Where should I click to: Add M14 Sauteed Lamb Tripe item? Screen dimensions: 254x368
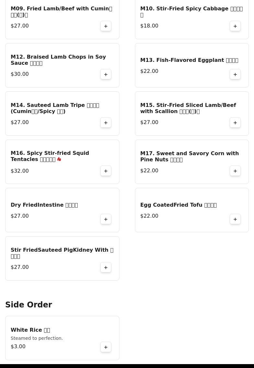coord(106,122)
